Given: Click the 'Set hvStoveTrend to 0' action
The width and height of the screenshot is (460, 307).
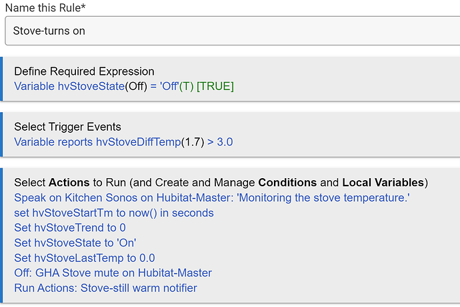Looking at the screenshot, I should click(70, 228).
